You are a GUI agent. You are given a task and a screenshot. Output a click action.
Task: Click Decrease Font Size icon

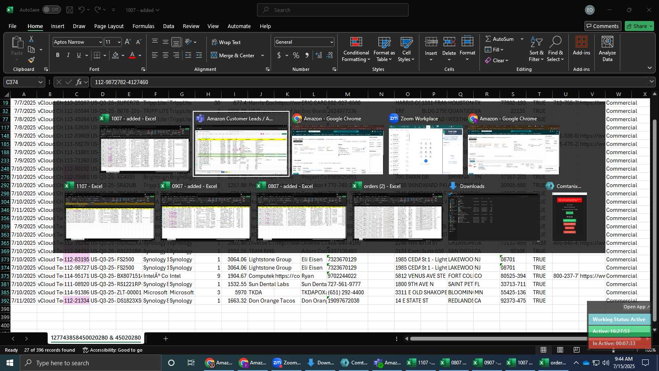(138, 42)
